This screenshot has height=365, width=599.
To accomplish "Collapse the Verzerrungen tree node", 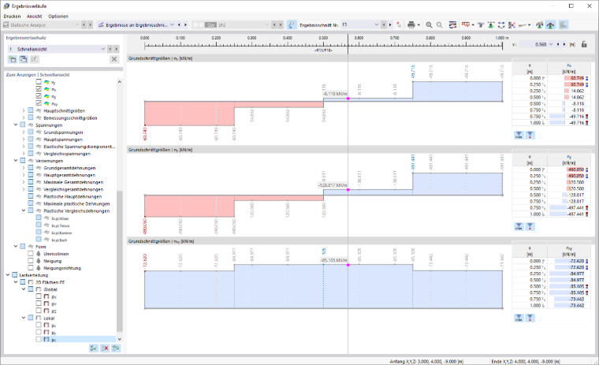I will 16,161.
